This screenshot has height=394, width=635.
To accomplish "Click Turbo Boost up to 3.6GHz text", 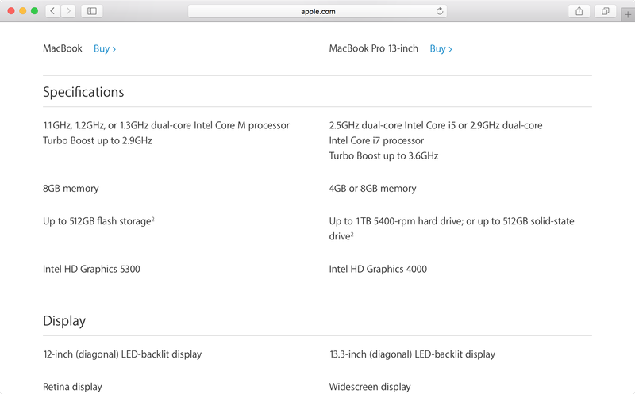I will pyautogui.click(x=383, y=155).
